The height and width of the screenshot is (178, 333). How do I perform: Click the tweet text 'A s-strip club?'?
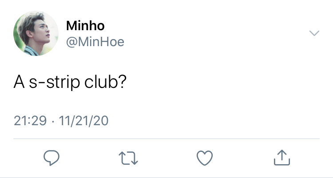(x=70, y=83)
